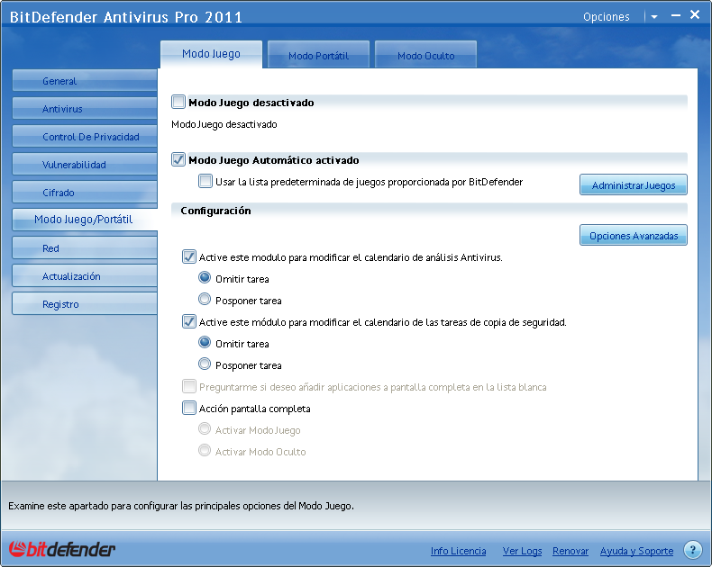Uncheck Modo Juego Automático activado
Image resolution: width=712 pixels, height=567 pixels.
178,159
